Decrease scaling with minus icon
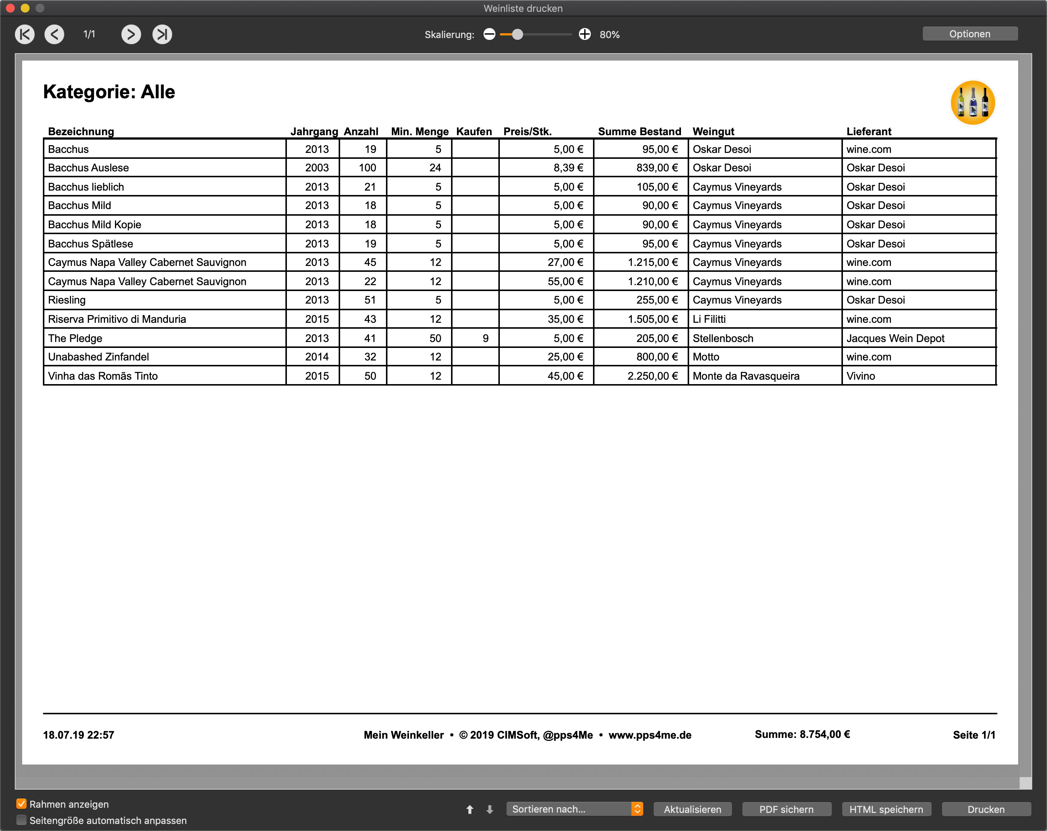The height and width of the screenshot is (831, 1047). (x=489, y=34)
